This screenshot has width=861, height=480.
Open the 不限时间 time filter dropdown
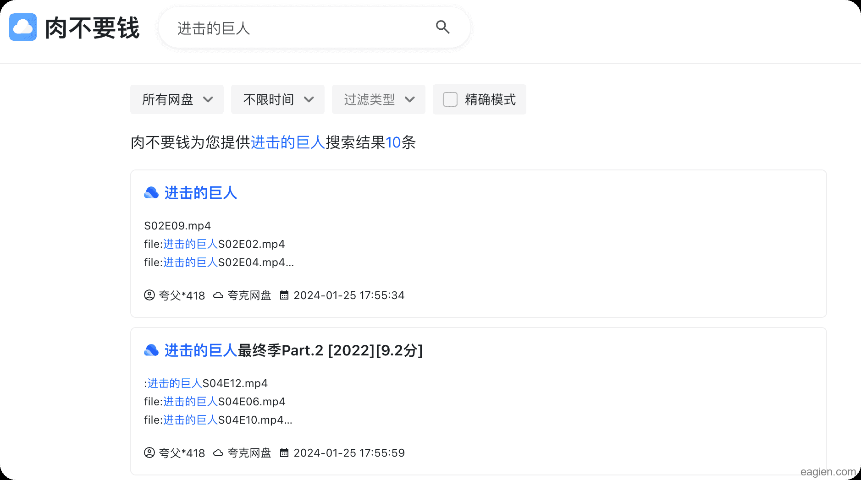[x=278, y=99]
